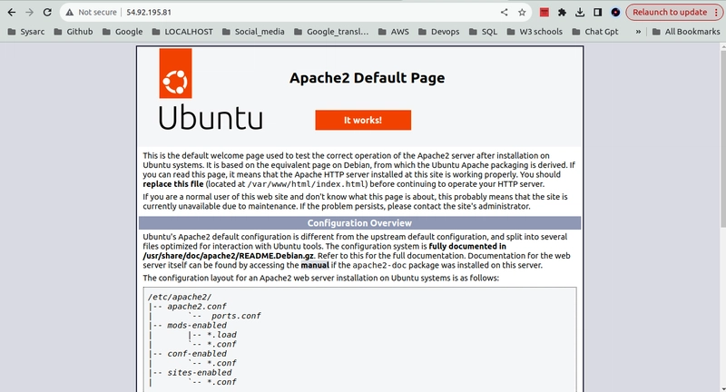
Task: Click the /var/www/html/index.html path text
Action: pos(308,184)
